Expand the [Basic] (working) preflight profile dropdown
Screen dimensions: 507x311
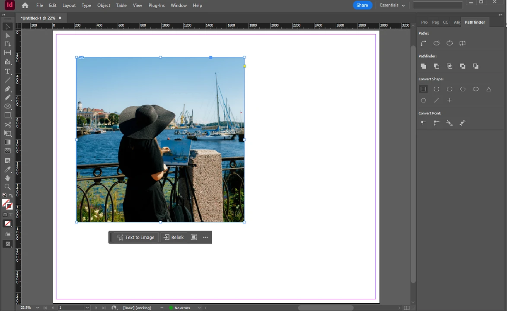[x=162, y=308]
